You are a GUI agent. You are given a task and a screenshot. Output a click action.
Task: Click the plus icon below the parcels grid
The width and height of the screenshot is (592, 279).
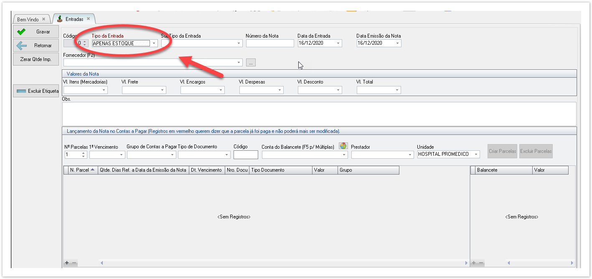(x=67, y=263)
